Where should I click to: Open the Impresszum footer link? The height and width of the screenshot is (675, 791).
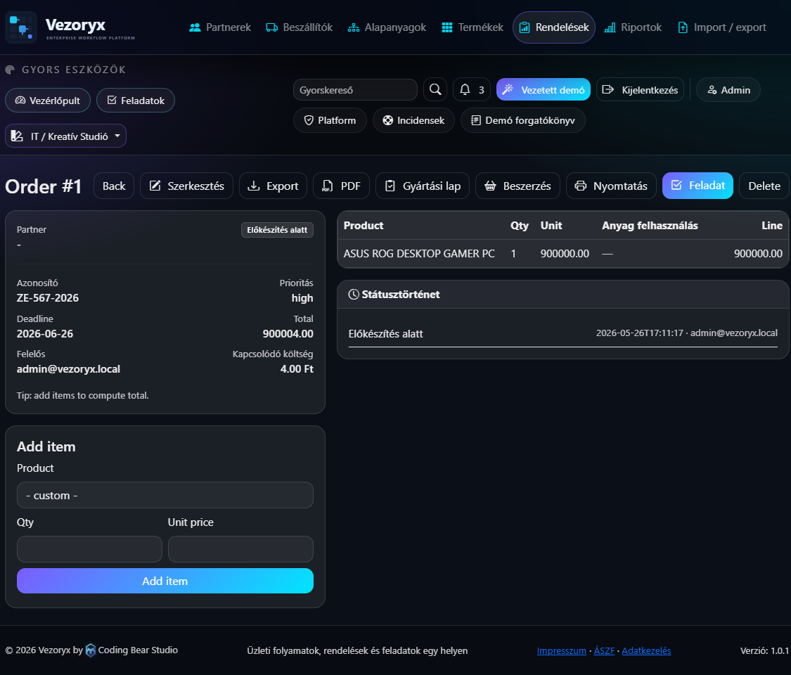tap(562, 650)
